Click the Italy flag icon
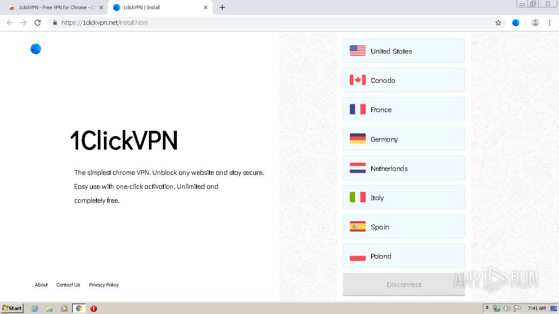This screenshot has height=314, width=559. pyautogui.click(x=358, y=197)
